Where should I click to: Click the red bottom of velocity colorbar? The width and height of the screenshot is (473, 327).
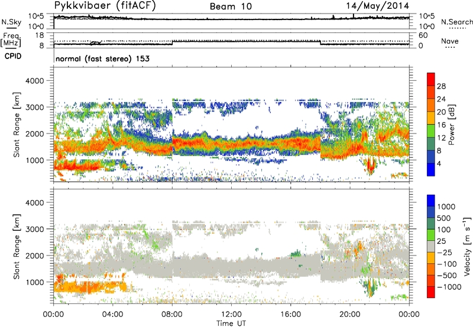(x=431, y=292)
